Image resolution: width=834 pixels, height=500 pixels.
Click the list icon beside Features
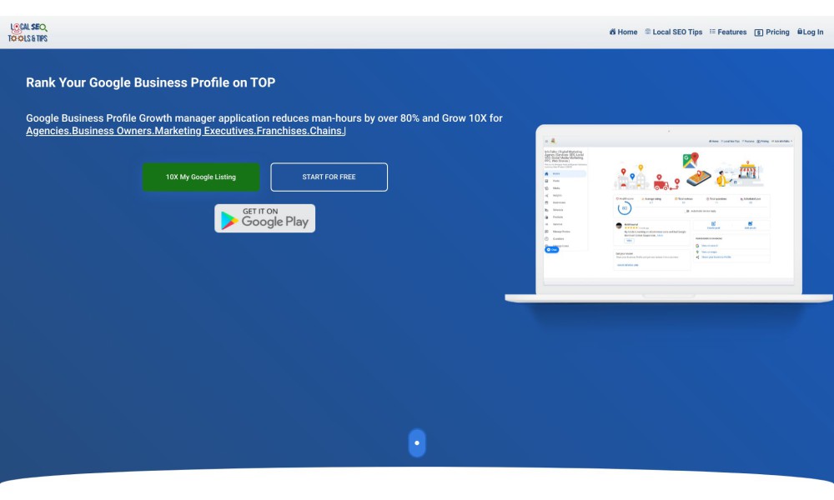(x=712, y=32)
